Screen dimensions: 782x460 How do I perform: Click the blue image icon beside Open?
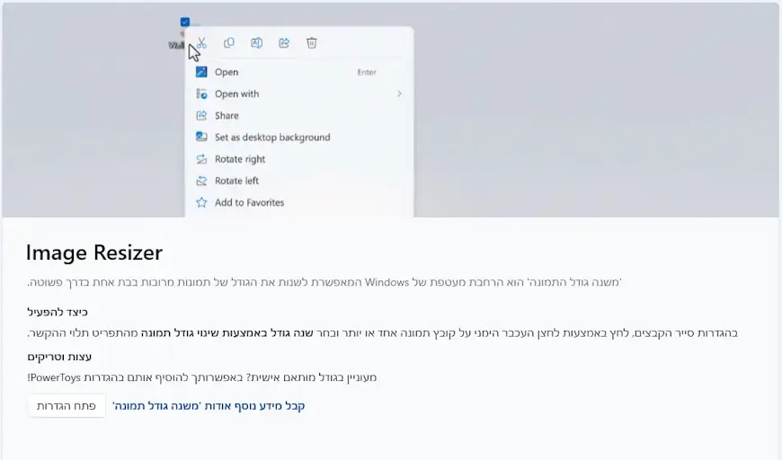pyautogui.click(x=201, y=72)
